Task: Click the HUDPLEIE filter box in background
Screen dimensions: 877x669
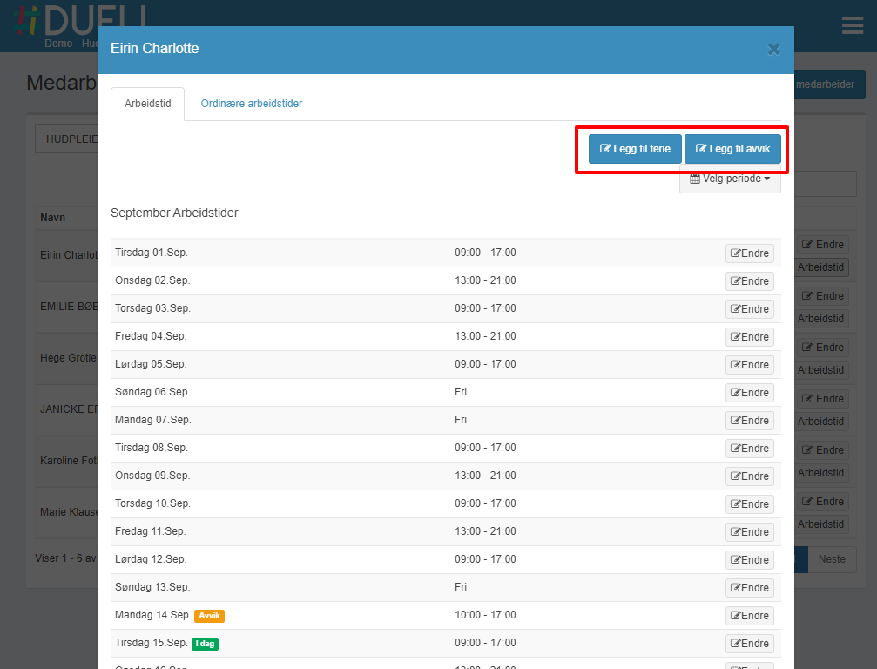Action: coord(66,139)
